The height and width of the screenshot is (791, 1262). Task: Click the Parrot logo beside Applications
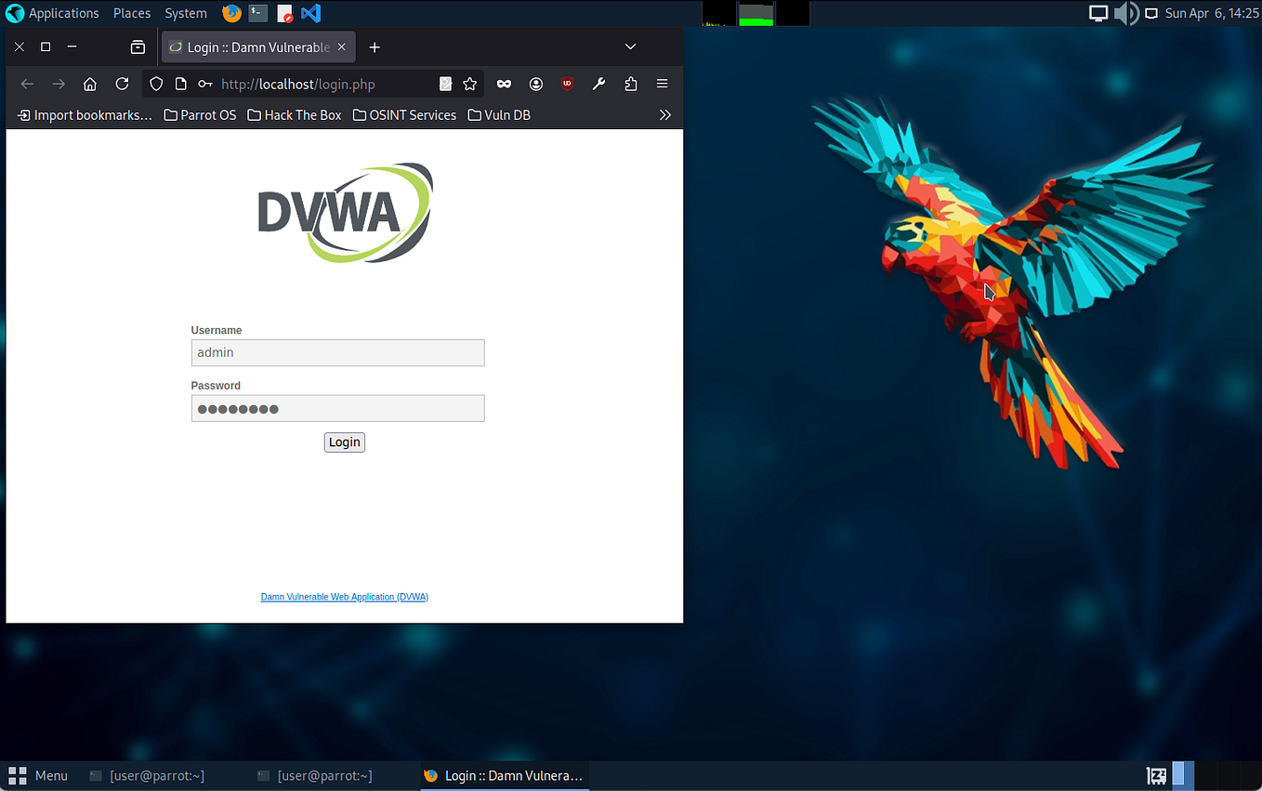pos(15,13)
